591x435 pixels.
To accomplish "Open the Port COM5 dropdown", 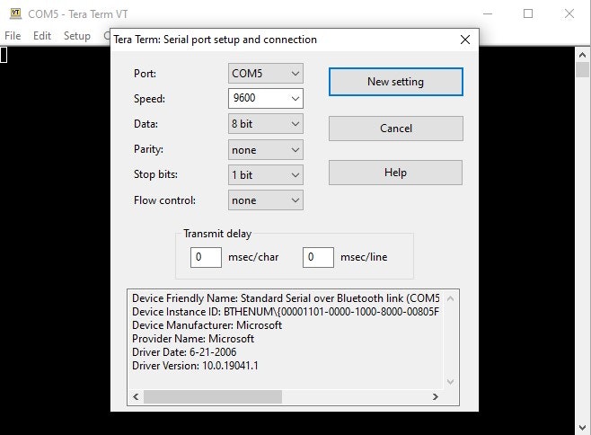I will (x=265, y=73).
